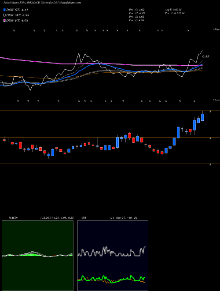Click the 6.55 price label
Viewport: 220px width, 291px height.
coord(205,56)
